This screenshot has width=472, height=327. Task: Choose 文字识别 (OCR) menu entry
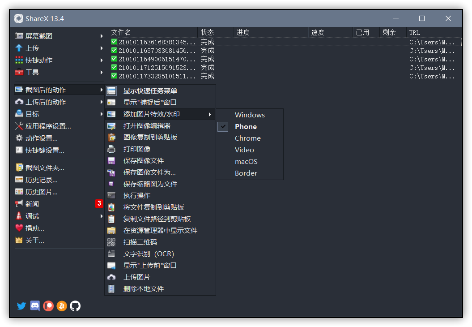pos(160,254)
